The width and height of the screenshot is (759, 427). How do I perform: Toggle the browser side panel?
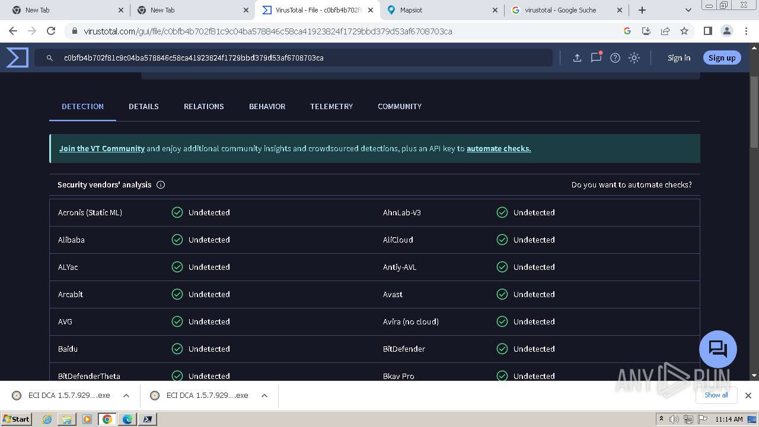tap(707, 31)
